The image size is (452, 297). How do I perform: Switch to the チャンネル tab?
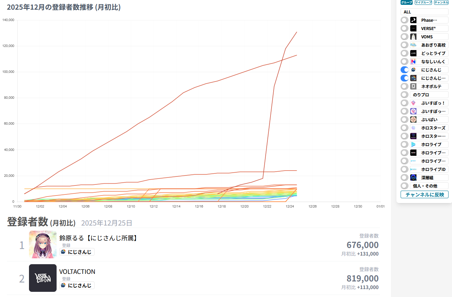click(x=441, y=2)
